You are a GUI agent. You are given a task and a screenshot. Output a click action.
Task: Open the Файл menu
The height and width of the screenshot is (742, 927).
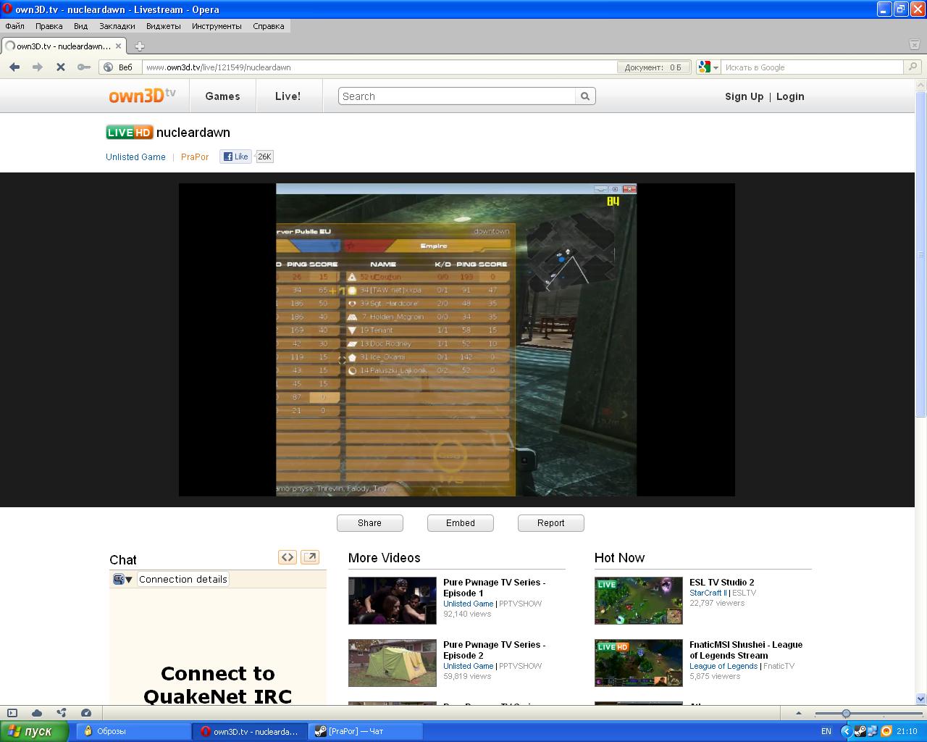tap(14, 26)
